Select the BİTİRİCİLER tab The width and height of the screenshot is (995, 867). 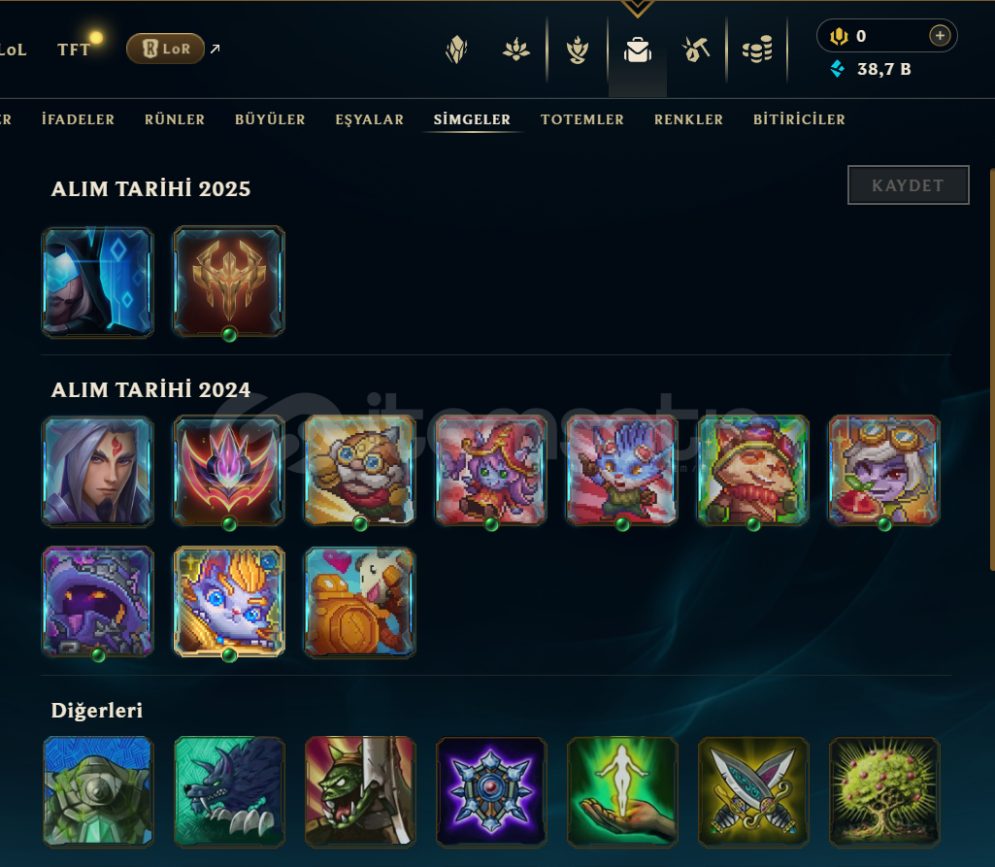pos(799,119)
